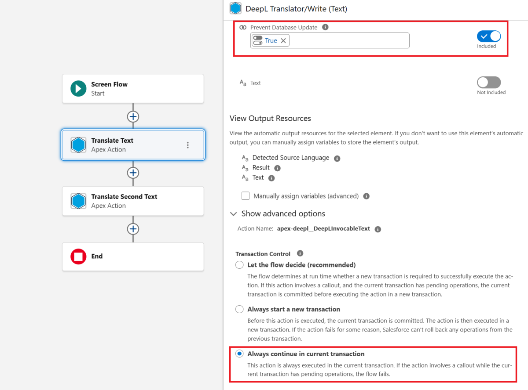
Task: Click the Prevent Database Update input field
Action: [348, 41]
